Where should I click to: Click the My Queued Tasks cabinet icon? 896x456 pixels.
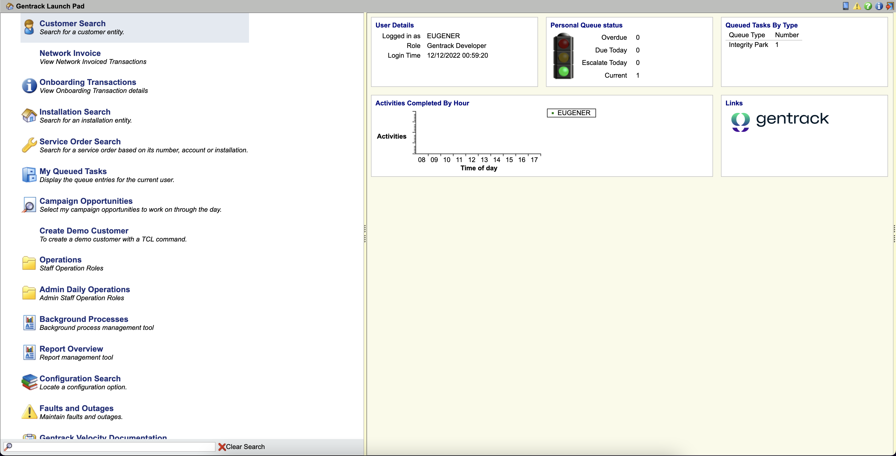point(29,175)
